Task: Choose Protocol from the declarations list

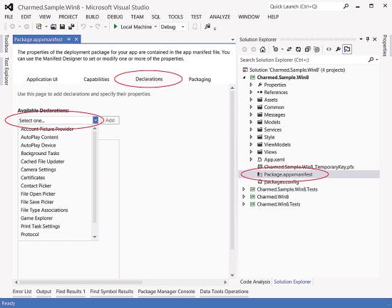Action: pyautogui.click(x=30, y=234)
